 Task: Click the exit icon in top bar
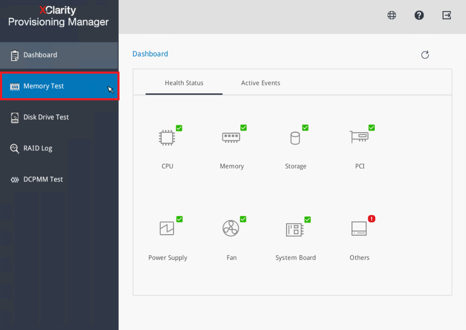(x=446, y=15)
